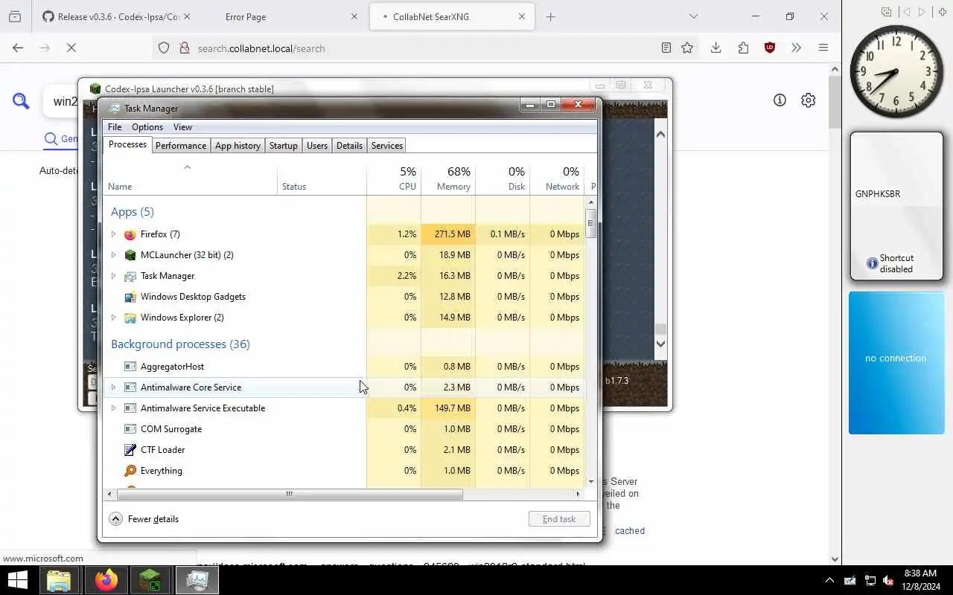
Task: Click the Everything process magnifier icon
Action: click(x=130, y=471)
